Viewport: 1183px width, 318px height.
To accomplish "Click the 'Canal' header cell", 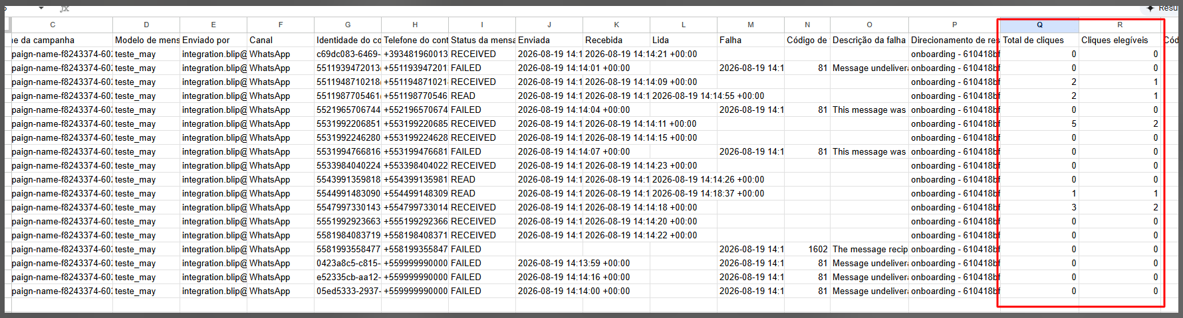I will click(281, 40).
